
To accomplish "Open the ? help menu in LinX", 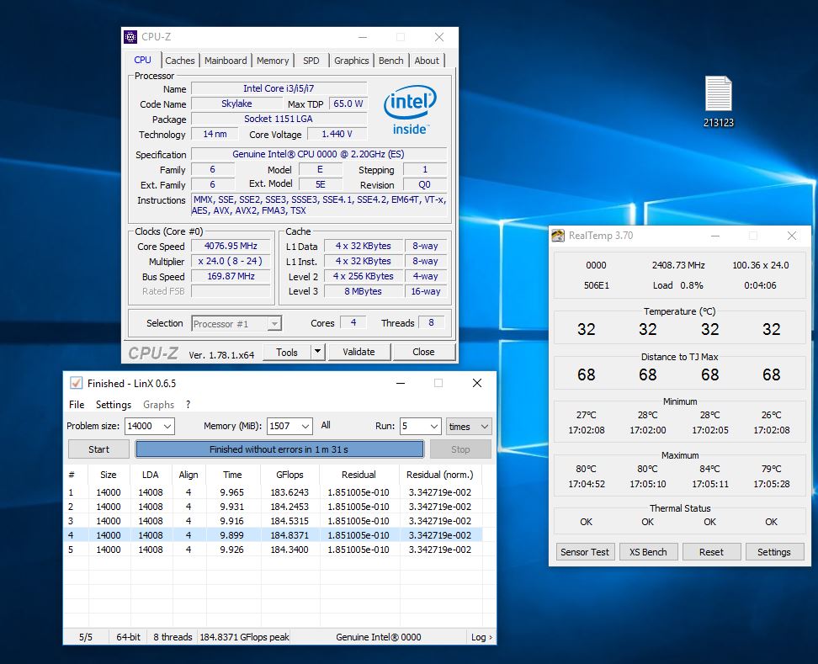I will [x=188, y=405].
